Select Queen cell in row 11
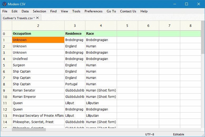The height and width of the screenshot is (137, 205). click(38, 103)
